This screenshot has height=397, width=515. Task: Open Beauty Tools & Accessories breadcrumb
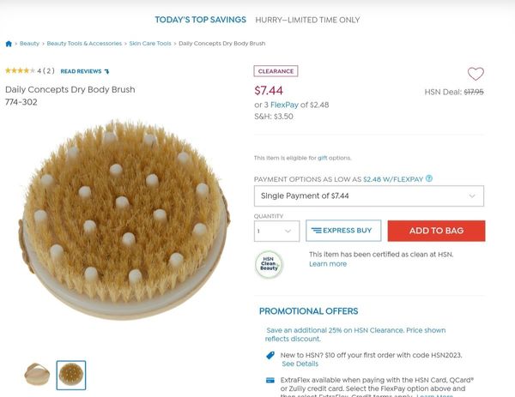coord(84,43)
